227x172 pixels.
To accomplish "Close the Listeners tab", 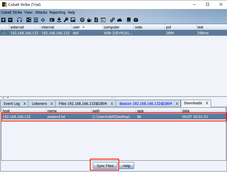I will 52,103.
